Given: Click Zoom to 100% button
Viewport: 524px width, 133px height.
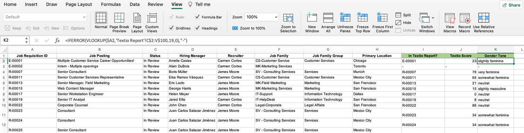Looking at the screenshot, I should coord(249,28).
